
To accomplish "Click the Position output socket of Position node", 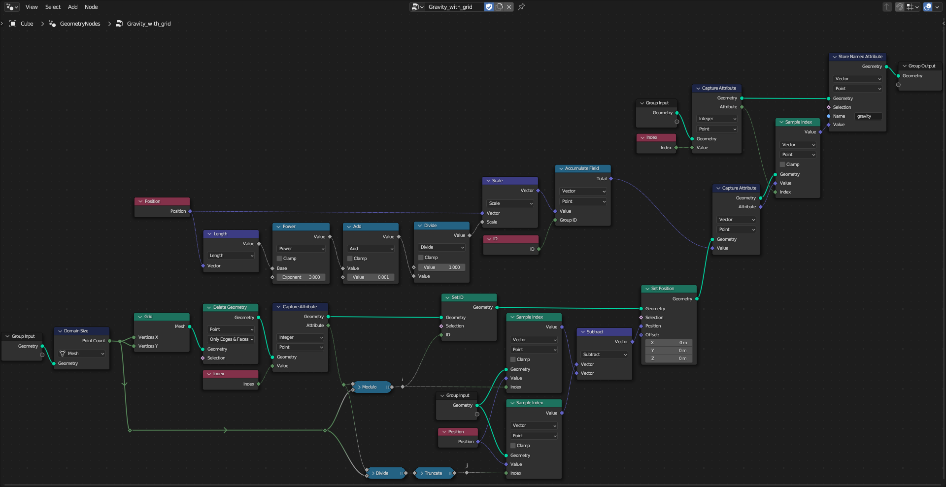I will coord(190,211).
